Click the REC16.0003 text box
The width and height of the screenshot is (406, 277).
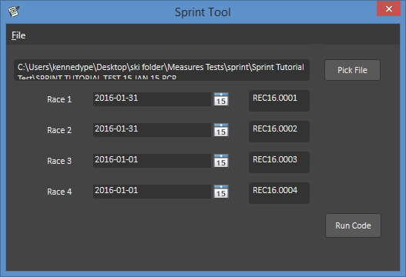279,162
